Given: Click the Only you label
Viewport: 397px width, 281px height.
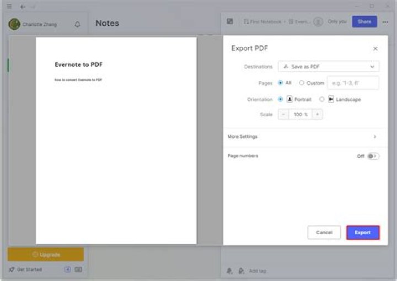Looking at the screenshot, I should (337, 21).
